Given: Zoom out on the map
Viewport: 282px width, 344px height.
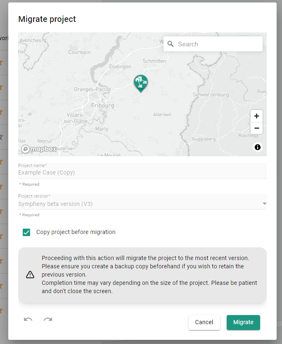Looking at the screenshot, I should 256,128.
